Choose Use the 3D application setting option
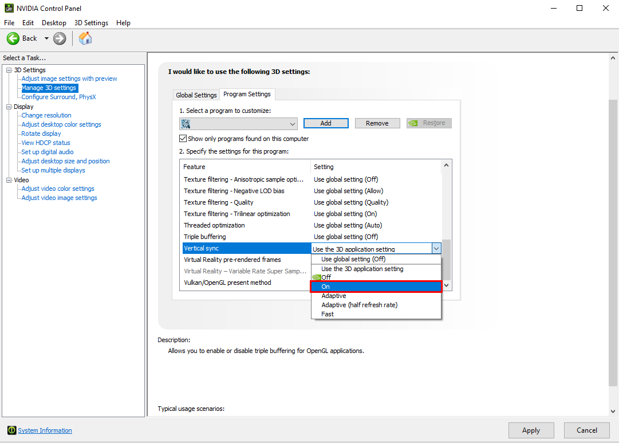 tap(376, 269)
